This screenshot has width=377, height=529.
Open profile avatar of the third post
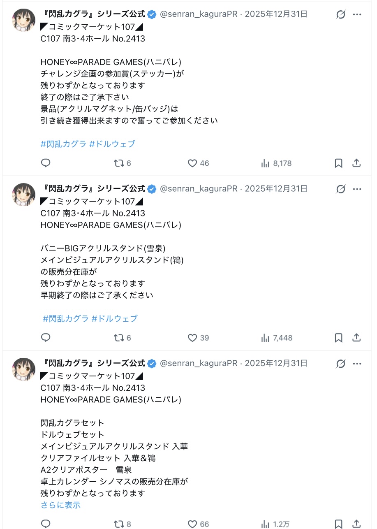point(24,369)
